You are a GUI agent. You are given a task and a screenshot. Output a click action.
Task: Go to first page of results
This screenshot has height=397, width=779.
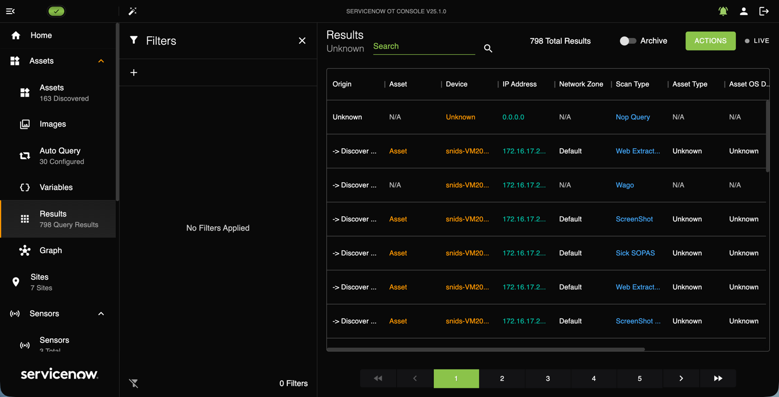point(378,379)
